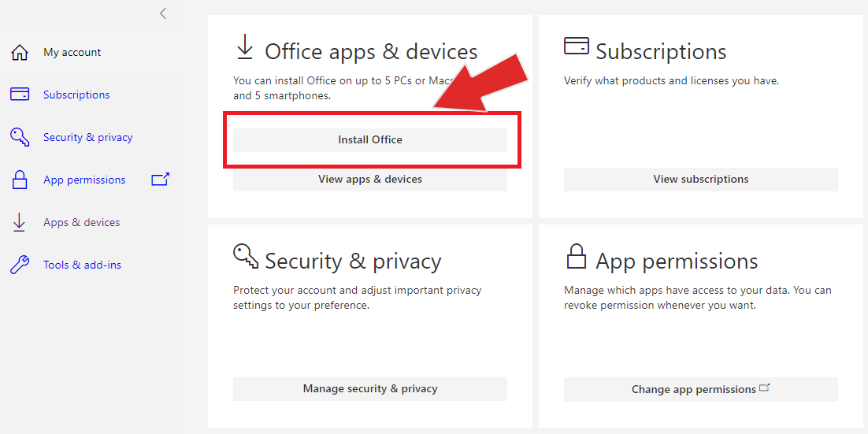Image resolution: width=868 pixels, height=434 pixels.
Task: Click the Security & privacy card heading
Action: [353, 262]
